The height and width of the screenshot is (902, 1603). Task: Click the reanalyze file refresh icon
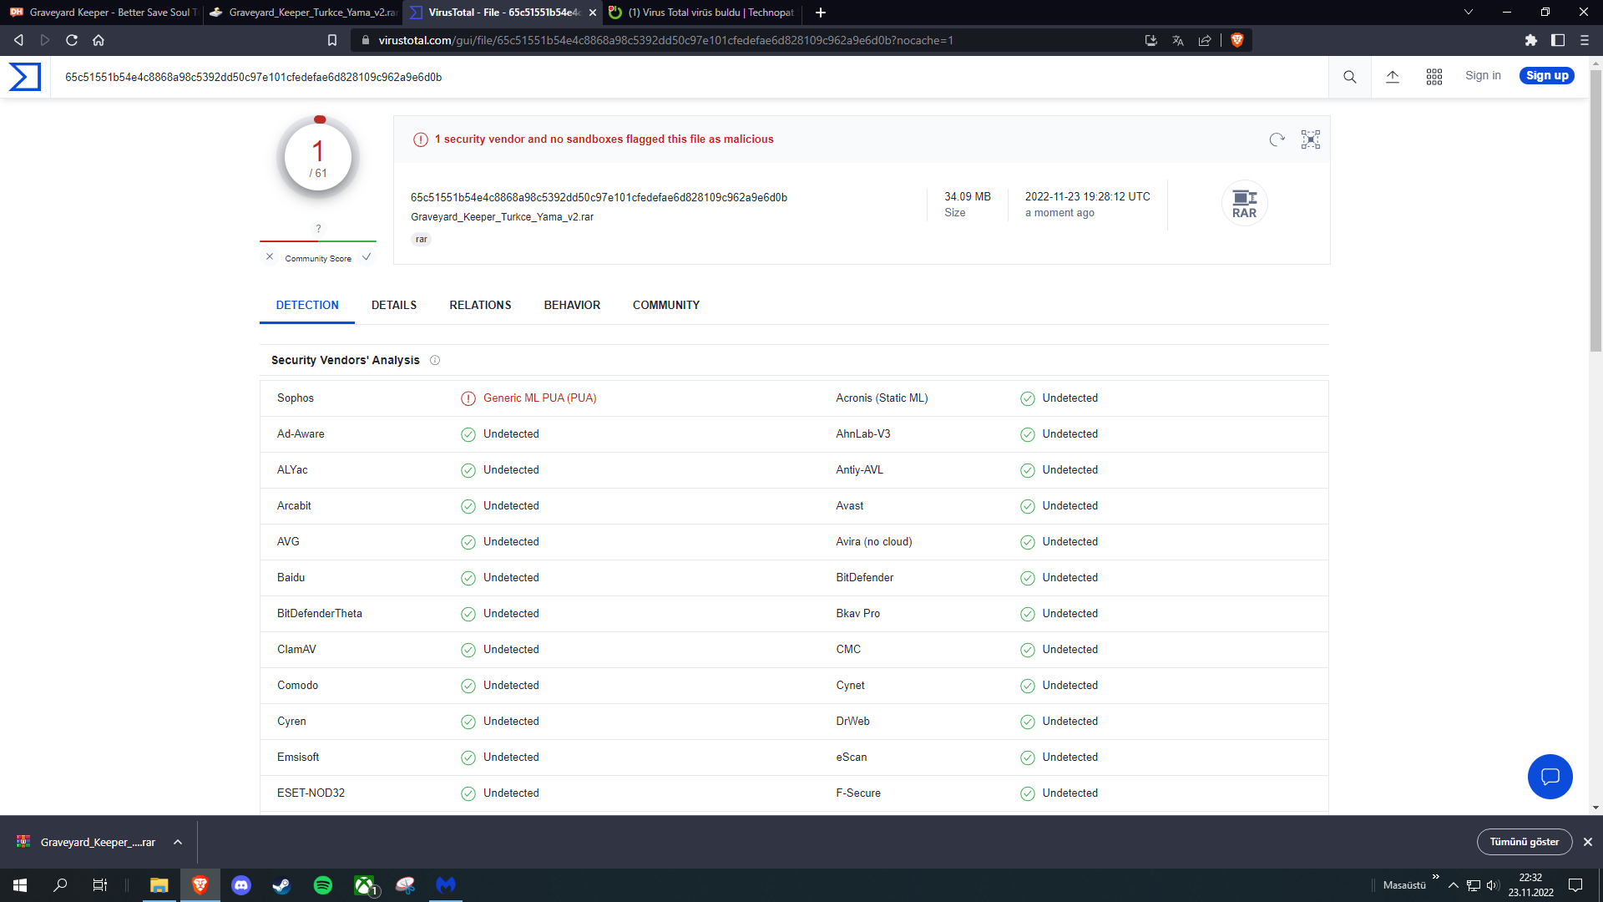pyautogui.click(x=1277, y=139)
